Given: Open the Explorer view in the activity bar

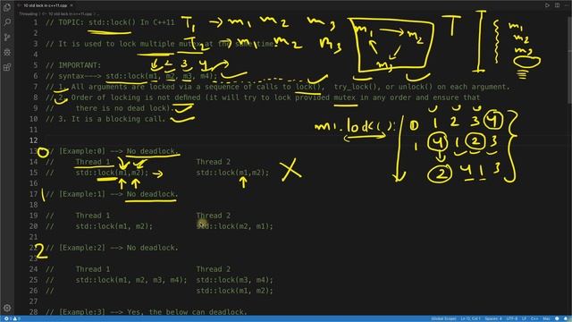Looking at the screenshot, I should [7, 7].
